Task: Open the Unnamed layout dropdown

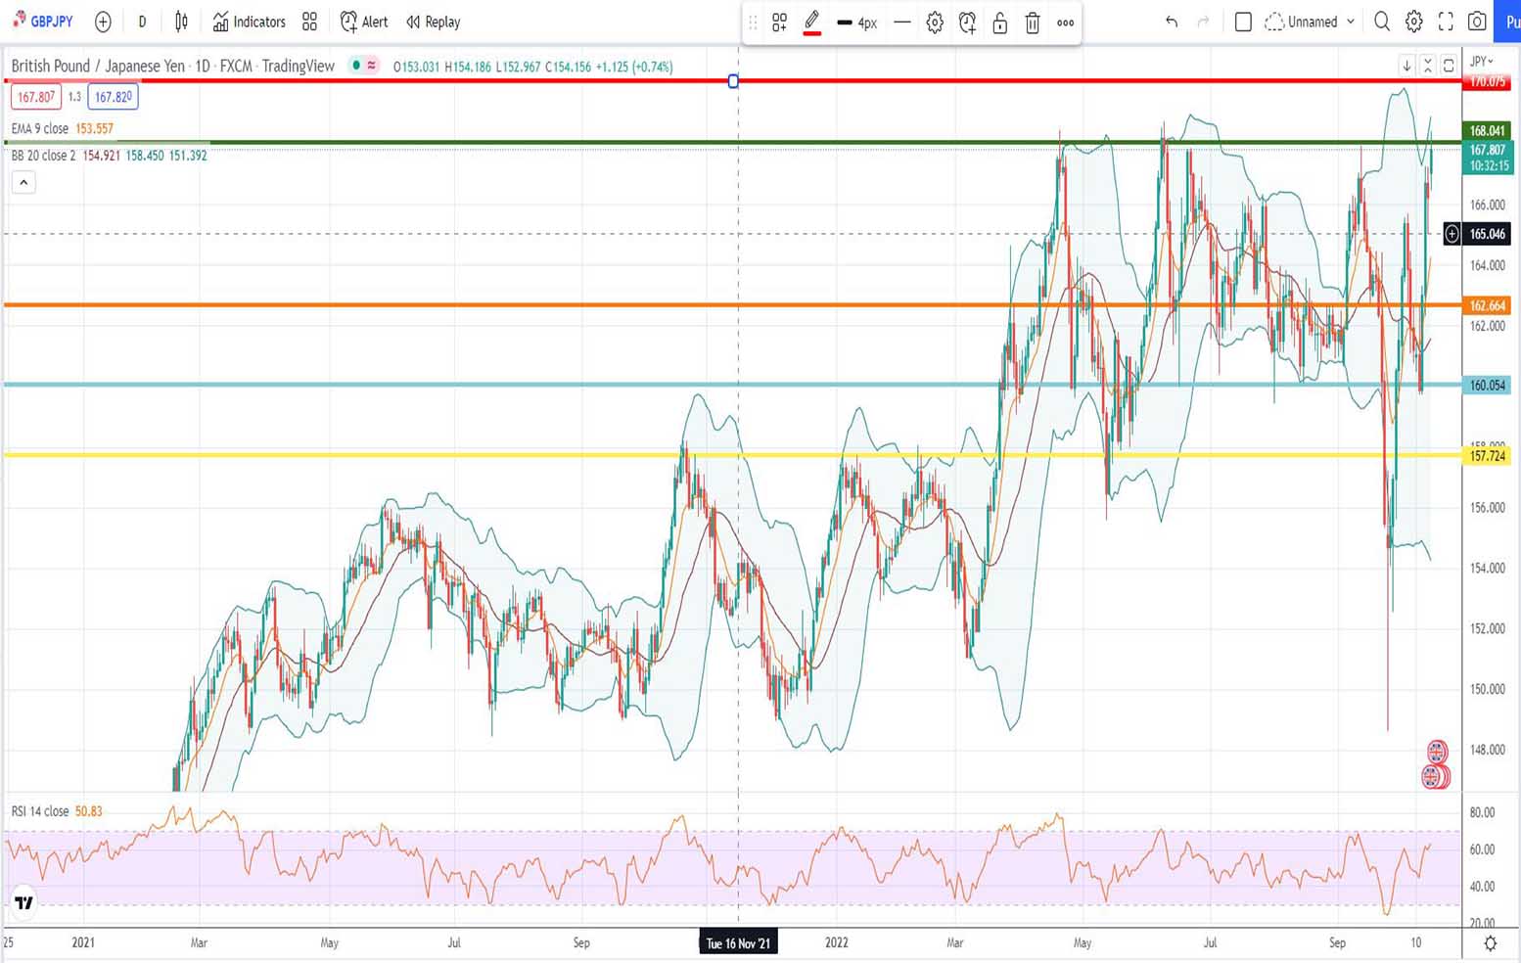Action: pyautogui.click(x=1311, y=22)
